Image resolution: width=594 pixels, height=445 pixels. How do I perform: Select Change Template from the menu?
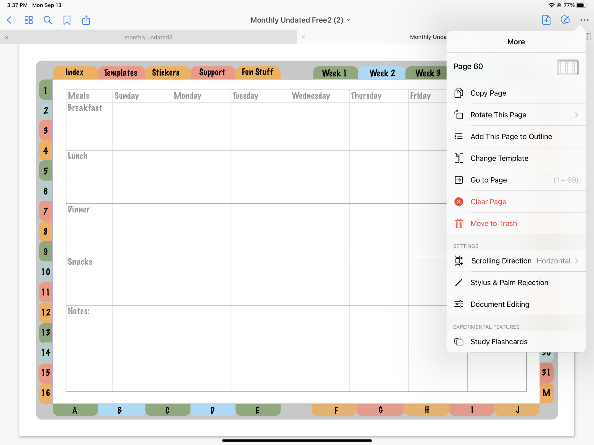499,158
